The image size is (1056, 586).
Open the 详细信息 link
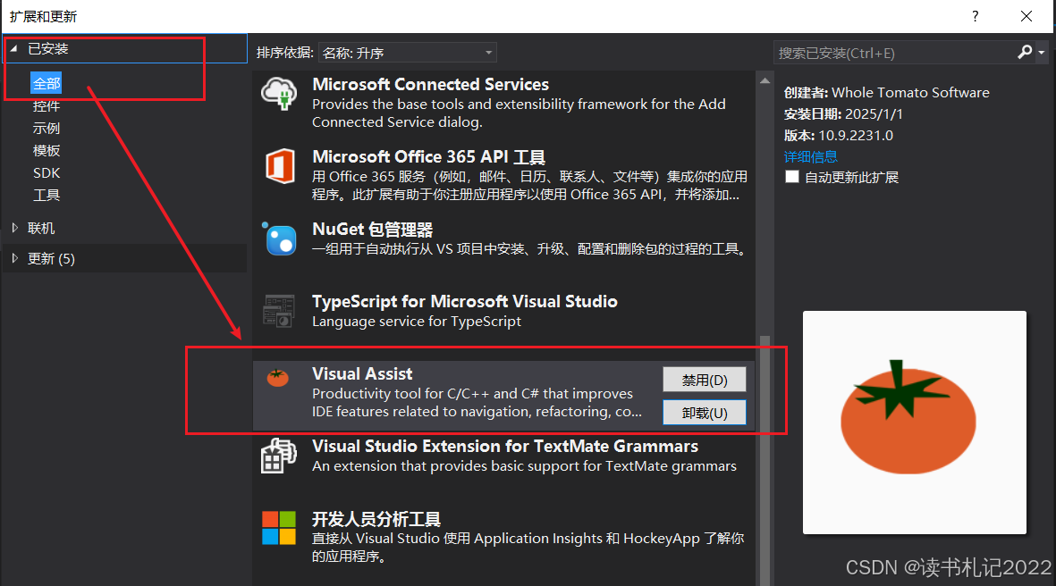(811, 156)
